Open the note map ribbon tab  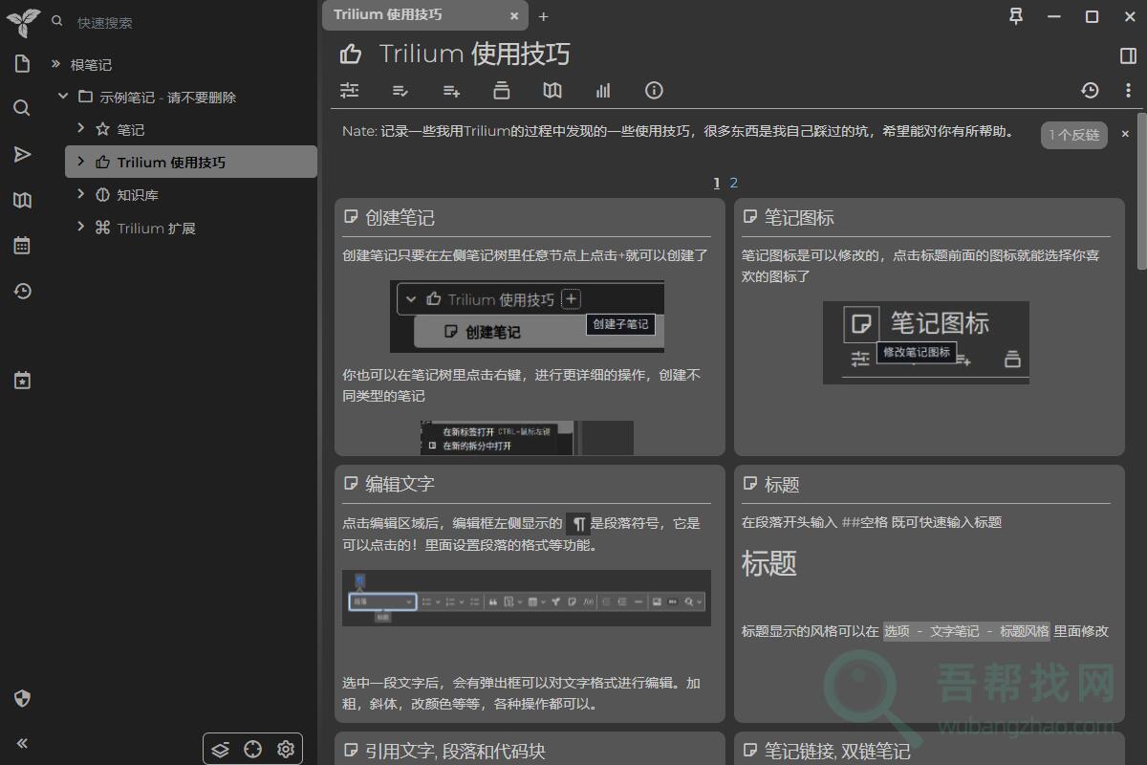552,90
